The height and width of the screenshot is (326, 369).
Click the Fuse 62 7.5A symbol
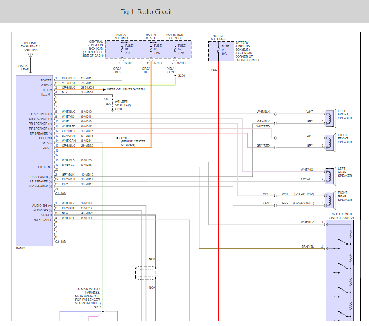[151, 49]
